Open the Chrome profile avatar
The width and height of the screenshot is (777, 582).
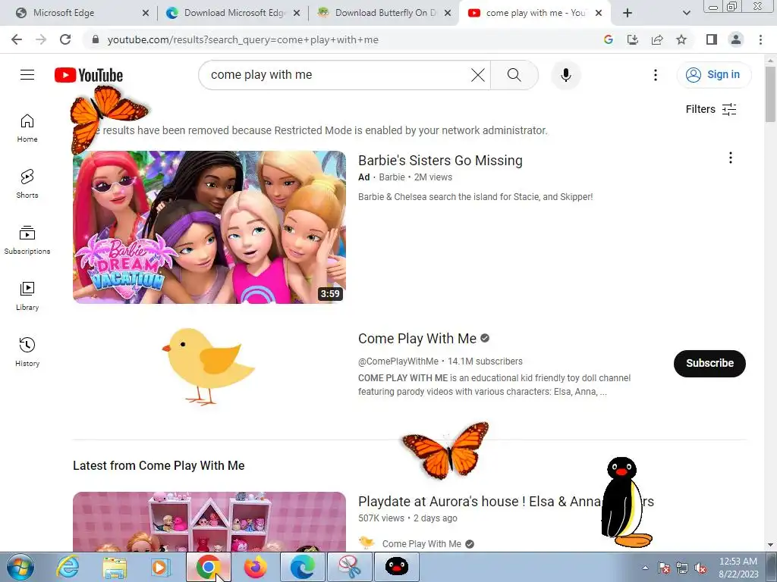tap(736, 39)
